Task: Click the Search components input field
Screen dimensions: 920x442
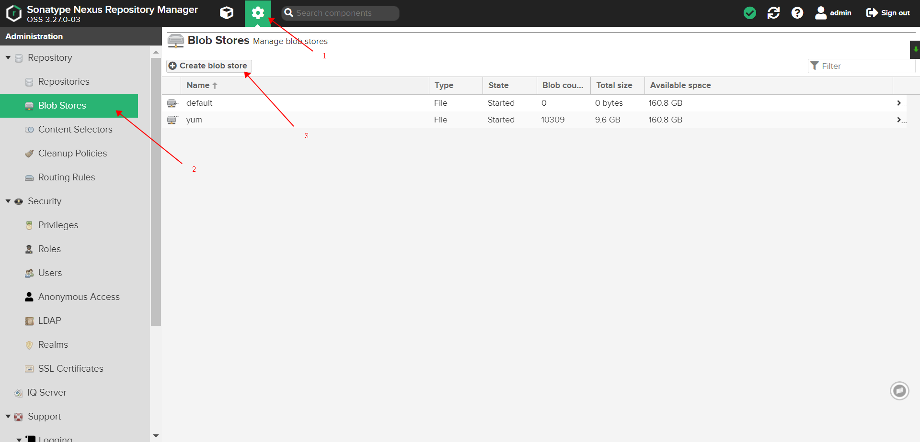Action: click(340, 13)
